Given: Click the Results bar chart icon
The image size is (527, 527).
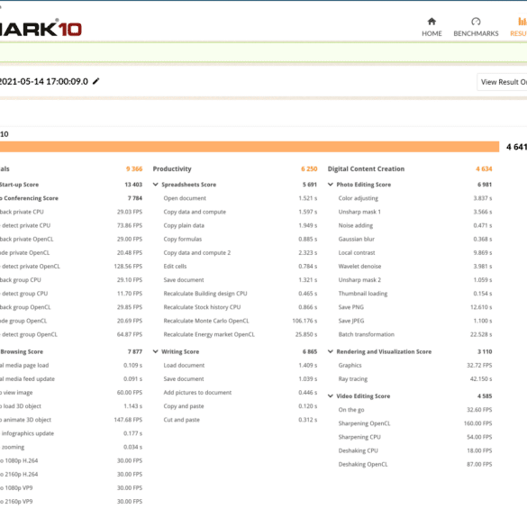Looking at the screenshot, I should pyautogui.click(x=522, y=22).
